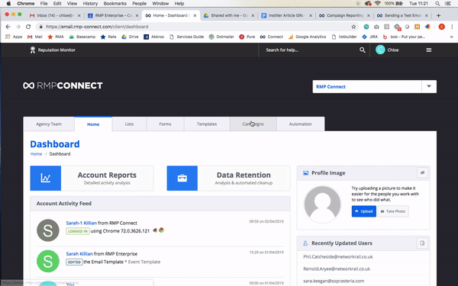Image resolution: width=458 pixels, height=286 pixels.
Task: Bookmark this page with the star icon
Action: [353, 27]
